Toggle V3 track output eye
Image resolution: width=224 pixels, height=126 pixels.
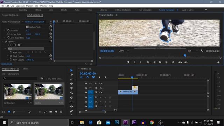coord(100,84)
